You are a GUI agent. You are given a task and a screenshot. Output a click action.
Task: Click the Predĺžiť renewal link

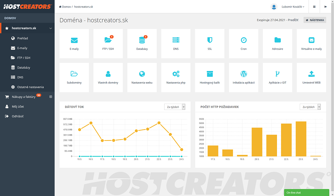[293, 20]
